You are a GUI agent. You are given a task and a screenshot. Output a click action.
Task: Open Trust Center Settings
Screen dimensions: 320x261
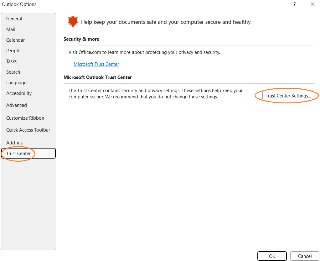point(287,96)
